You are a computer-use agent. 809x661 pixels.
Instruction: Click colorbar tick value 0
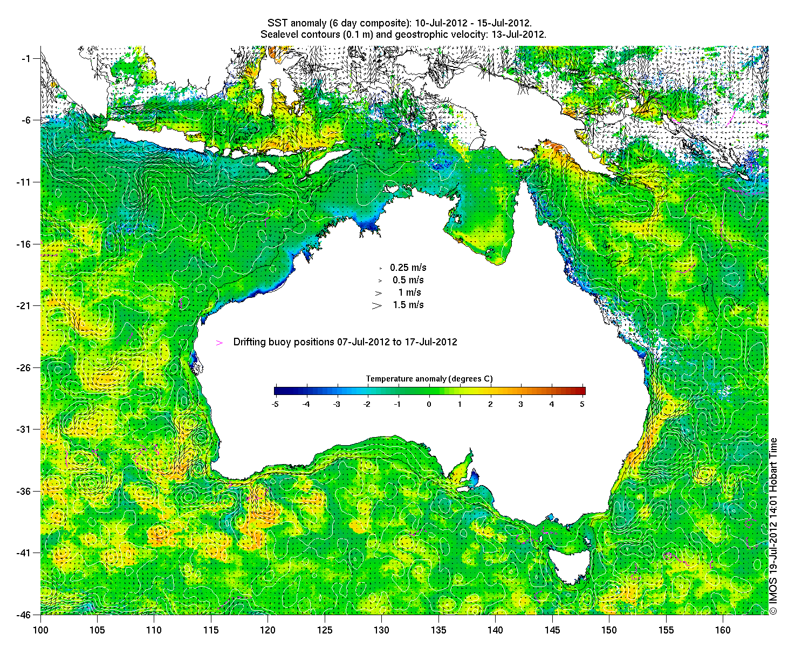(x=429, y=404)
